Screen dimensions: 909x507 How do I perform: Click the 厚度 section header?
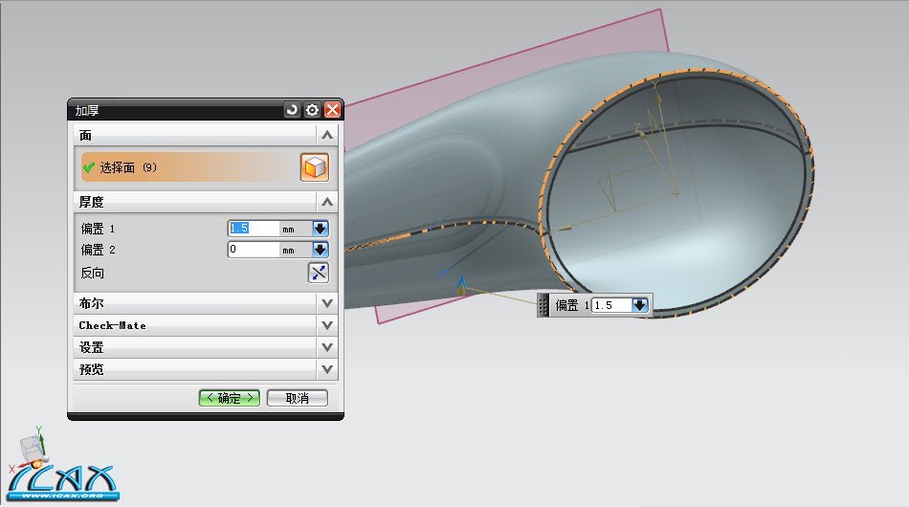[x=205, y=202]
